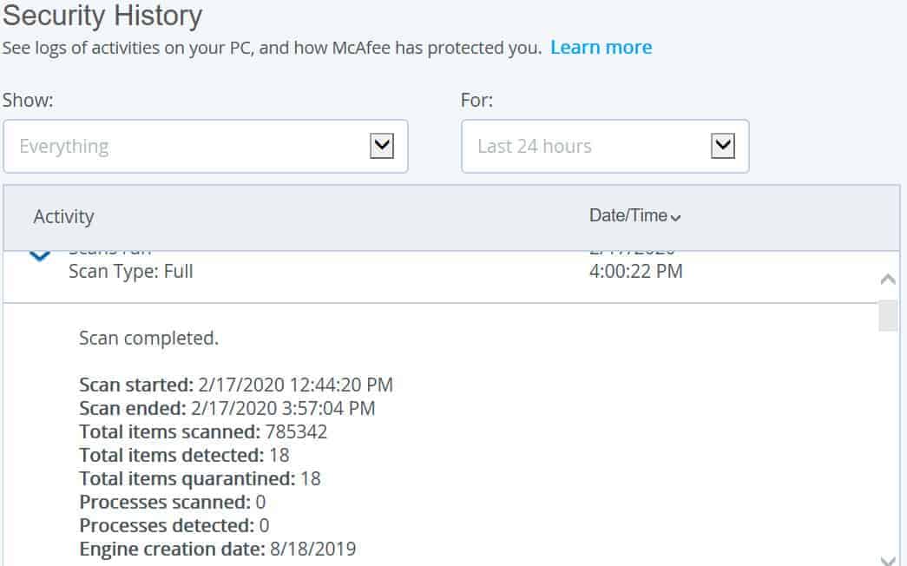Click the Total items scanned line
907x566 pixels.
tap(203, 431)
